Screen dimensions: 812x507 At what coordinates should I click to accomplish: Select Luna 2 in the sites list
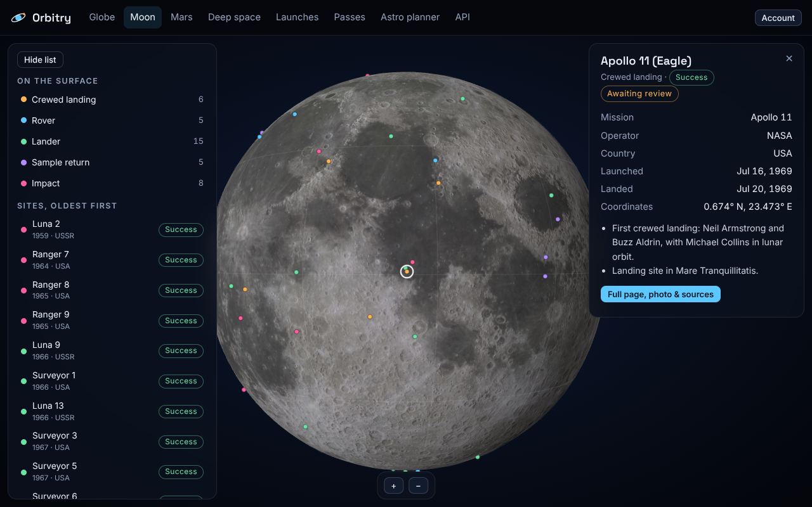point(112,229)
